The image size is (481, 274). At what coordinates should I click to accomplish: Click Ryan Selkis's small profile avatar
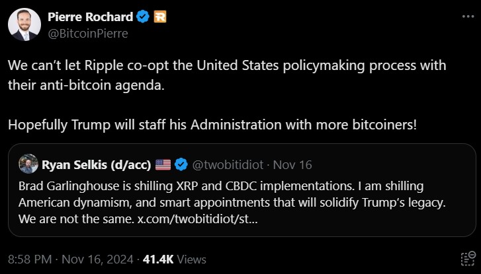(28, 164)
